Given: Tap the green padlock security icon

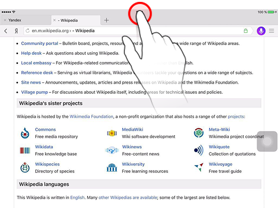Looking at the screenshot, I should pos(246,31).
